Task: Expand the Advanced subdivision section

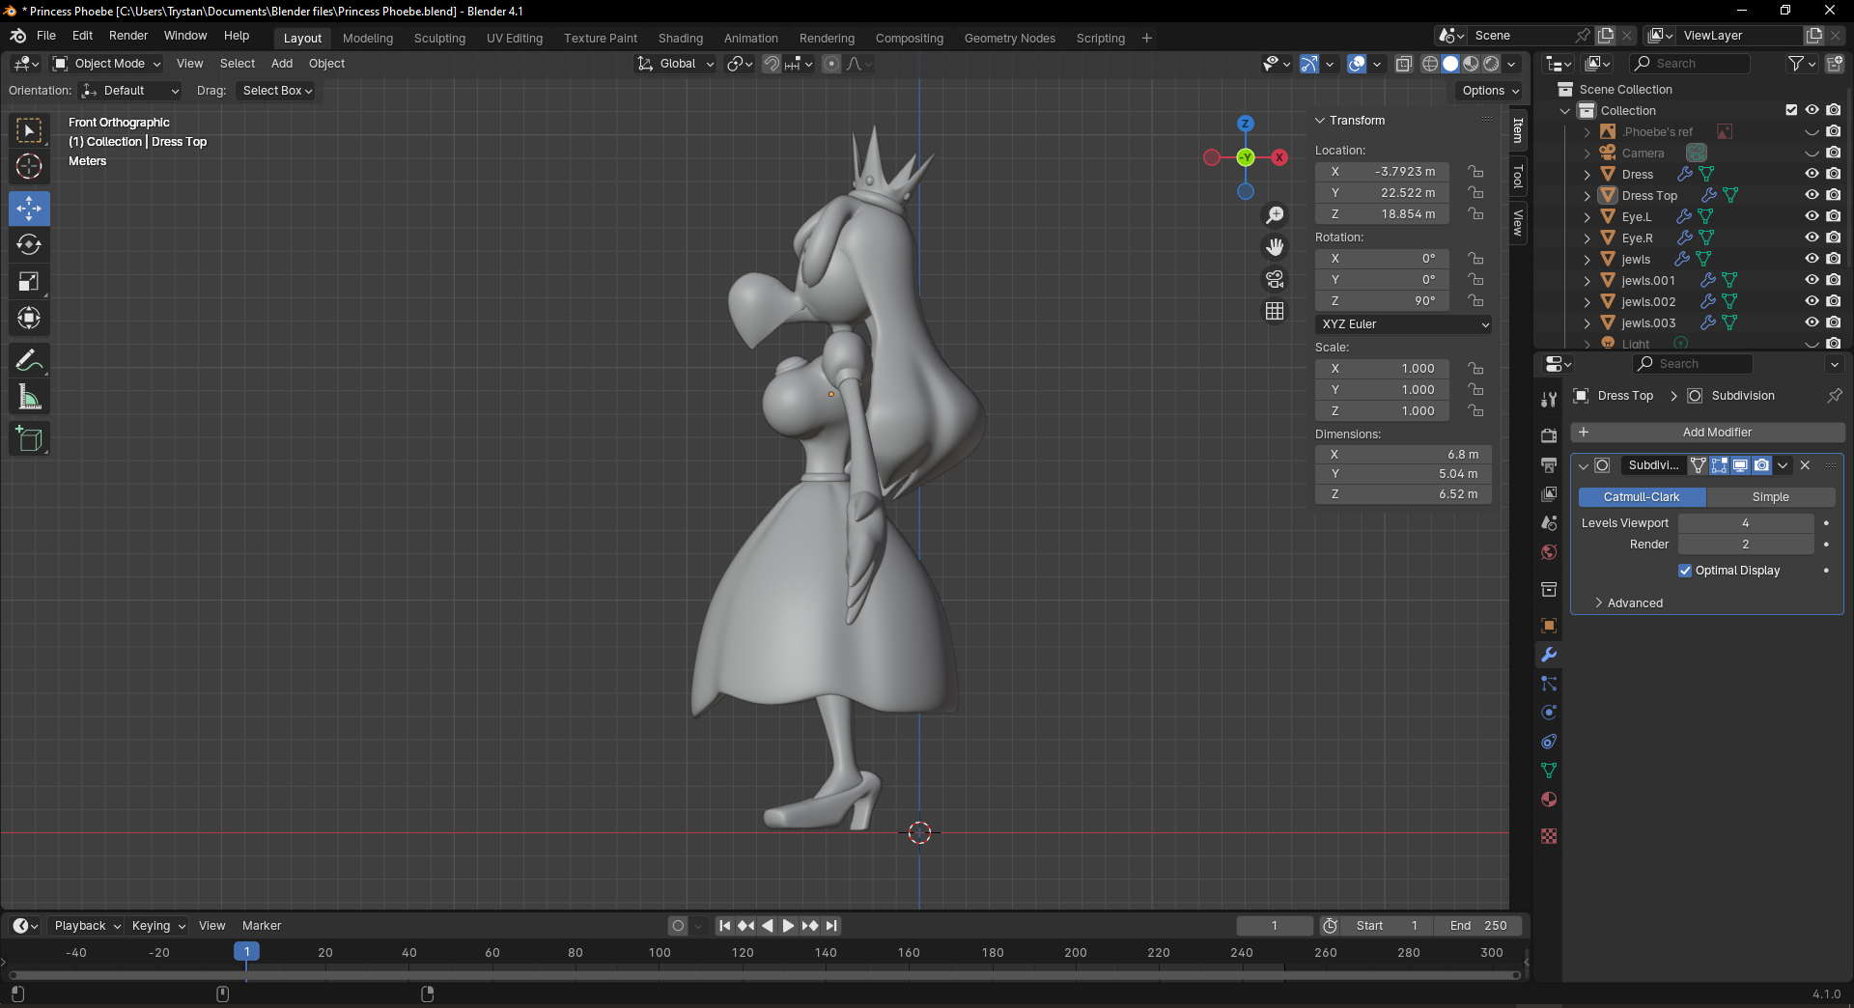Action: click(1634, 603)
